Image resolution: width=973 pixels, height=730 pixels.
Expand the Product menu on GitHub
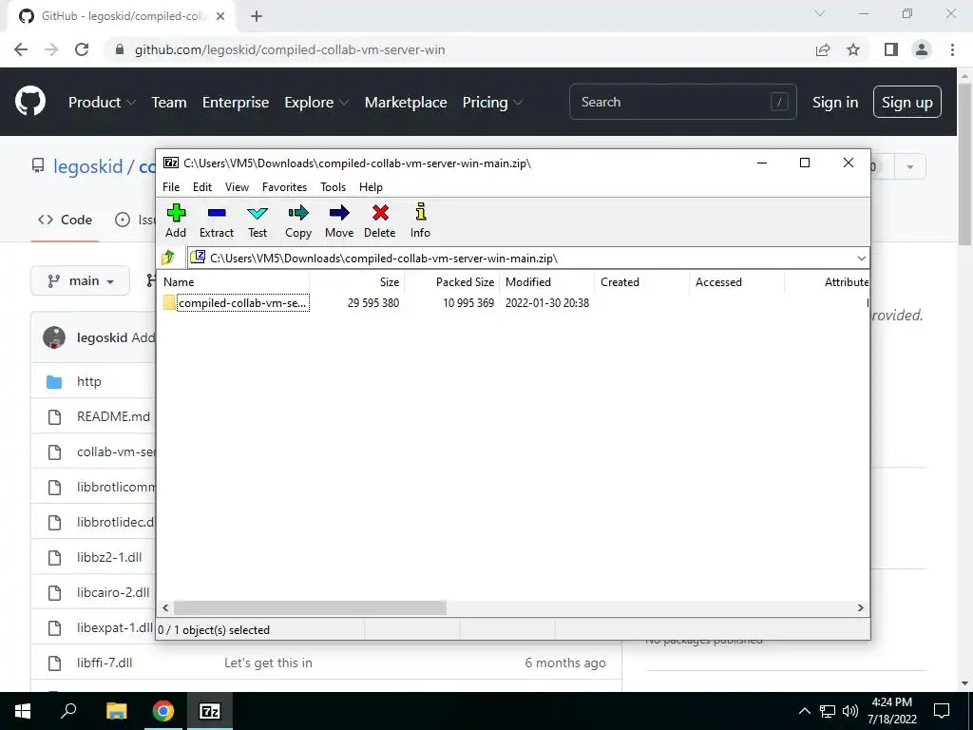[x=102, y=102]
